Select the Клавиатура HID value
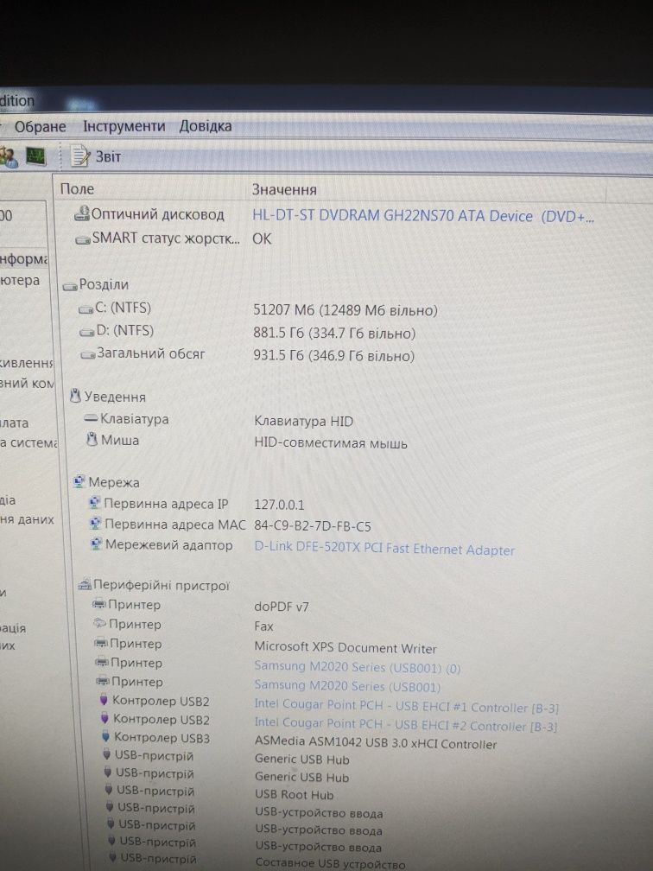This screenshot has width=653, height=871. tap(304, 422)
